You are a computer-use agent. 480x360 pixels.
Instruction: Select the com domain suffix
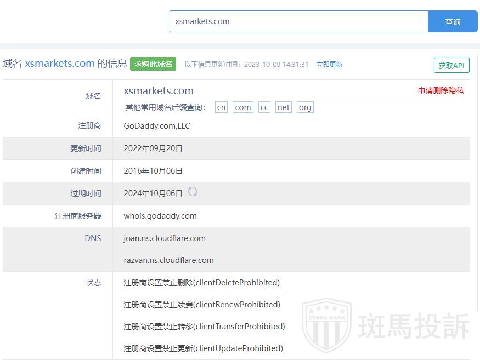point(242,107)
